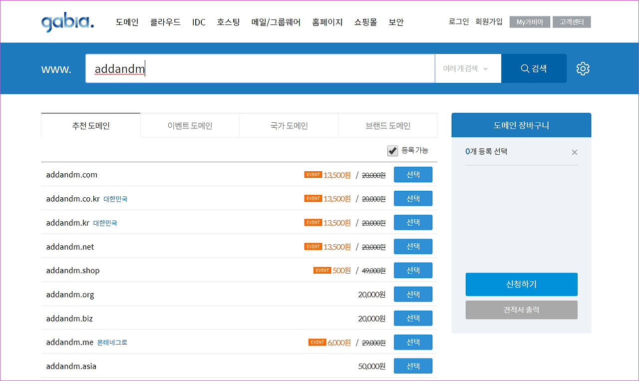Click the addandm.org domain name
Image resolution: width=639 pixels, height=381 pixels.
coord(70,295)
